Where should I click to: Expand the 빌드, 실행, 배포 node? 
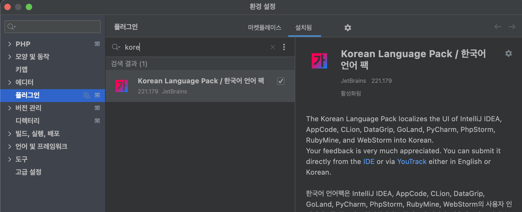point(10,134)
